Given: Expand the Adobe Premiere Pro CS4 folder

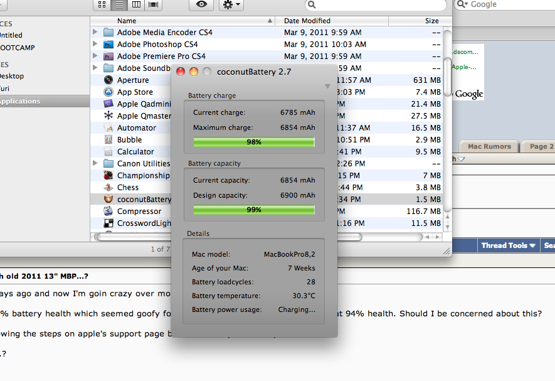Looking at the screenshot, I should [95, 56].
